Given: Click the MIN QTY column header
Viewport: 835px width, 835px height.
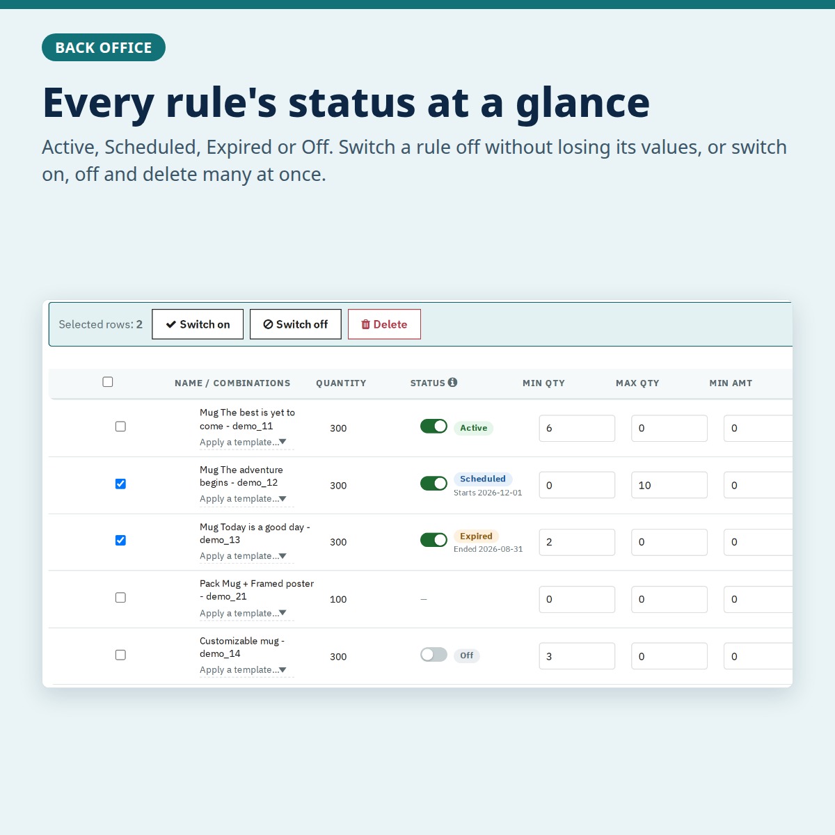Looking at the screenshot, I should click(543, 383).
